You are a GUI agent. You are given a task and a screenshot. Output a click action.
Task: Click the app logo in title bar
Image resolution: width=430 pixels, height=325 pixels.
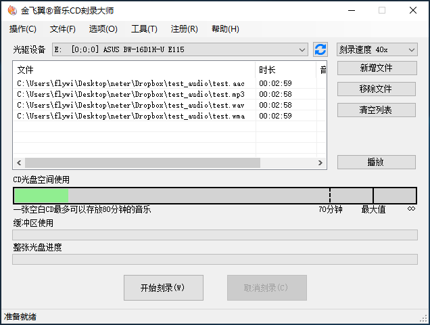[x=12, y=10]
